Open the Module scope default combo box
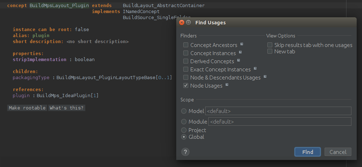Viewport: 362px width, 167px height. [x=279, y=121]
